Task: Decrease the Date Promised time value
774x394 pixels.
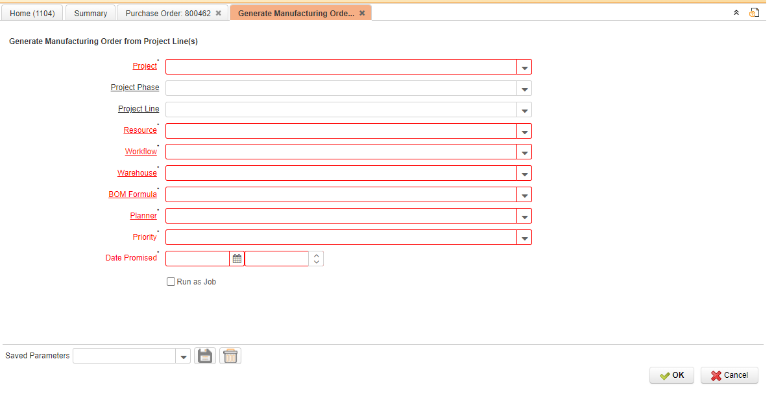Action: click(x=317, y=262)
